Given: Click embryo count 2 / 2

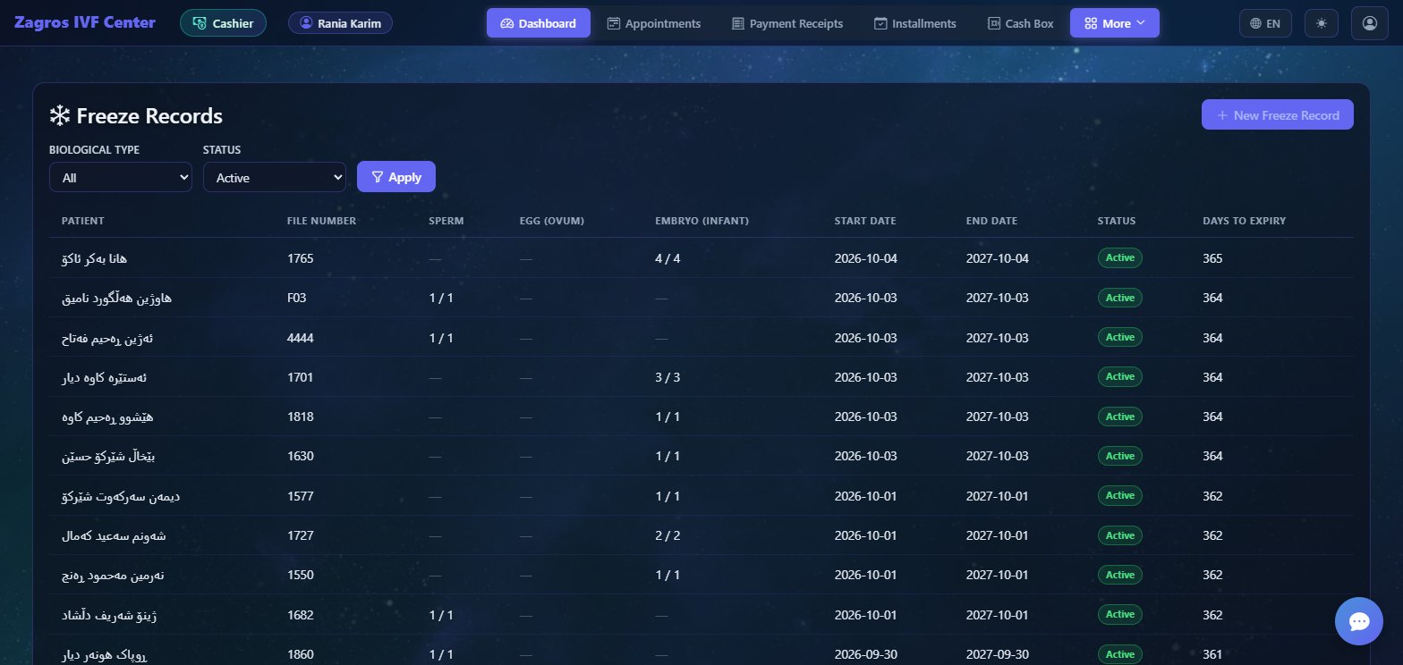Looking at the screenshot, I should [x=668, y=535].
